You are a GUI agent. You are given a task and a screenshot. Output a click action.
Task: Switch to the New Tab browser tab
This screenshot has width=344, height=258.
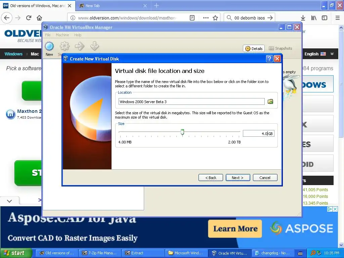[113, 6]
